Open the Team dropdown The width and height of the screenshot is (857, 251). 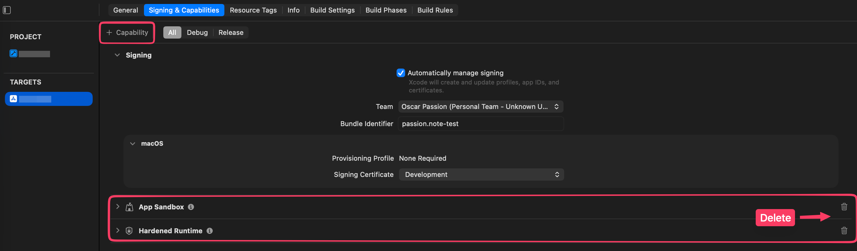click(x=480, y=107)
